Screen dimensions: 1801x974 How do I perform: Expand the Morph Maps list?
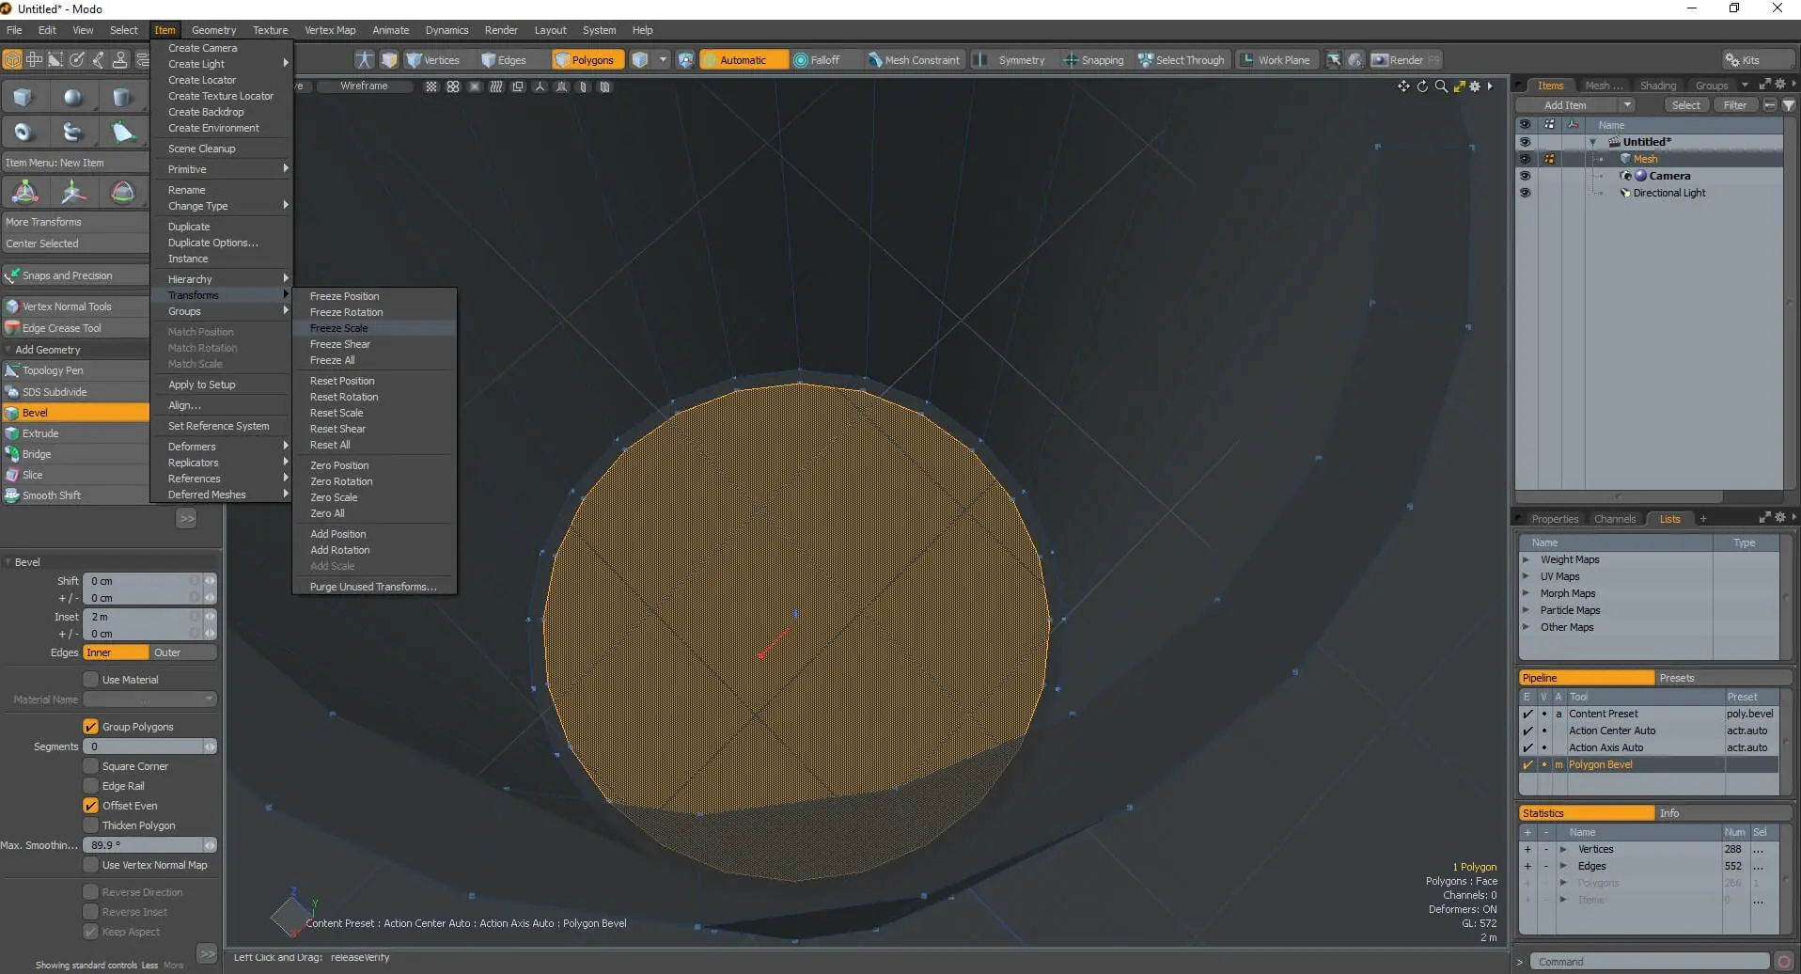click(1527, 593)
